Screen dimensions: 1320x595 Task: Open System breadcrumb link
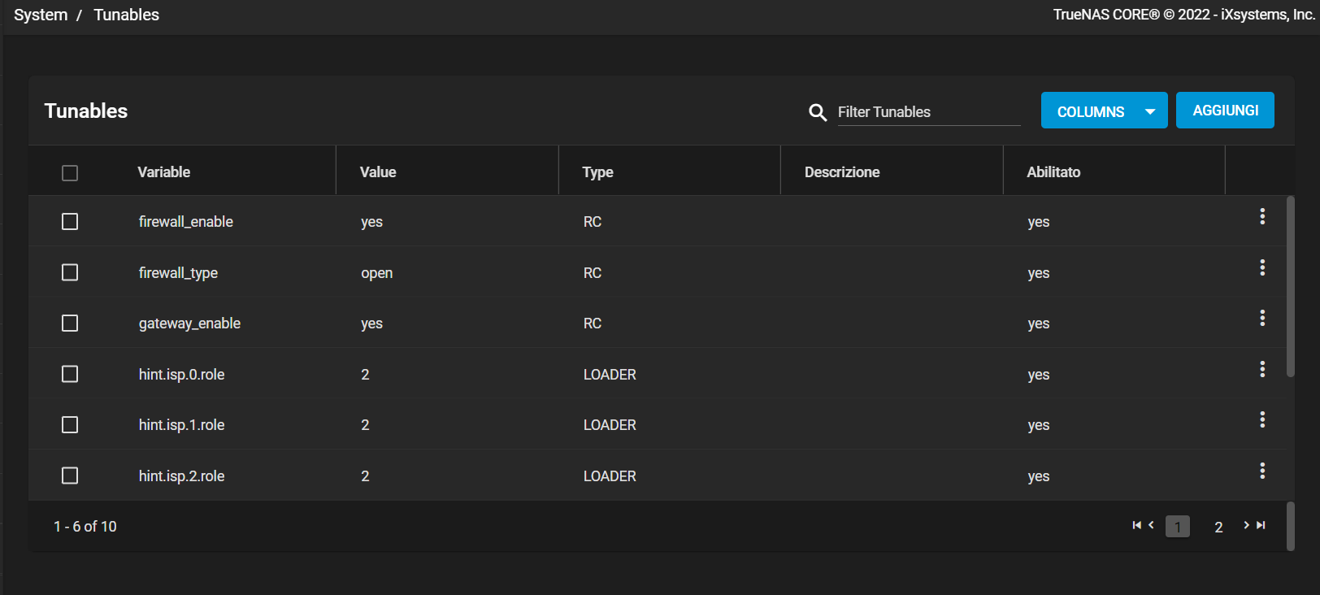pyautogui.click(x=41, y=15)
